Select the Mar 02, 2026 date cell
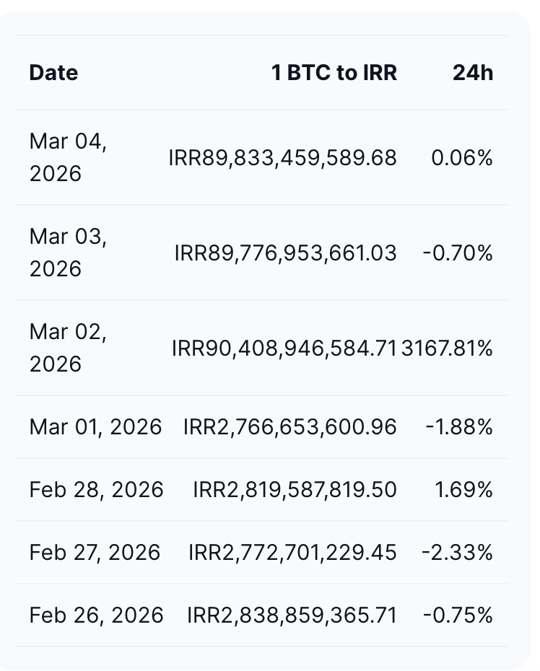The image size is (540, 671). [68, 348]
